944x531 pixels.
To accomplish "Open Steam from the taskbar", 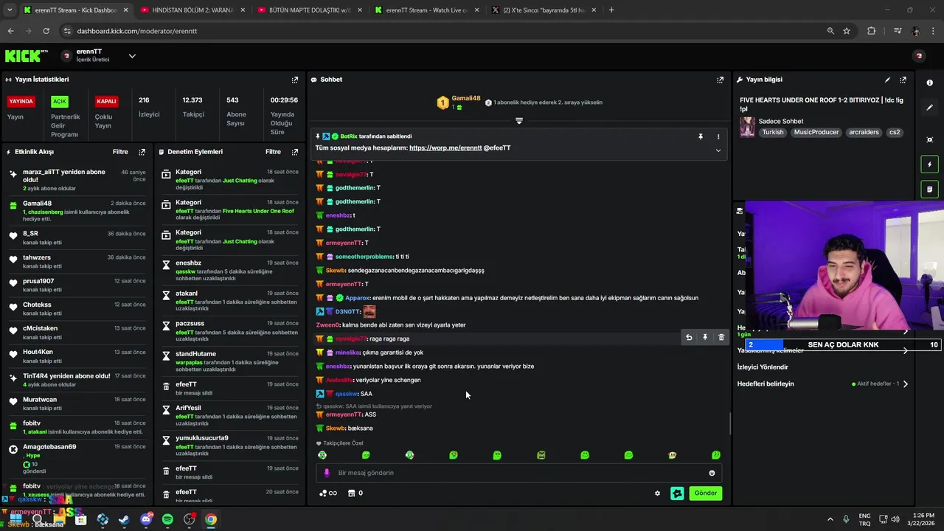I will point(124,519).
